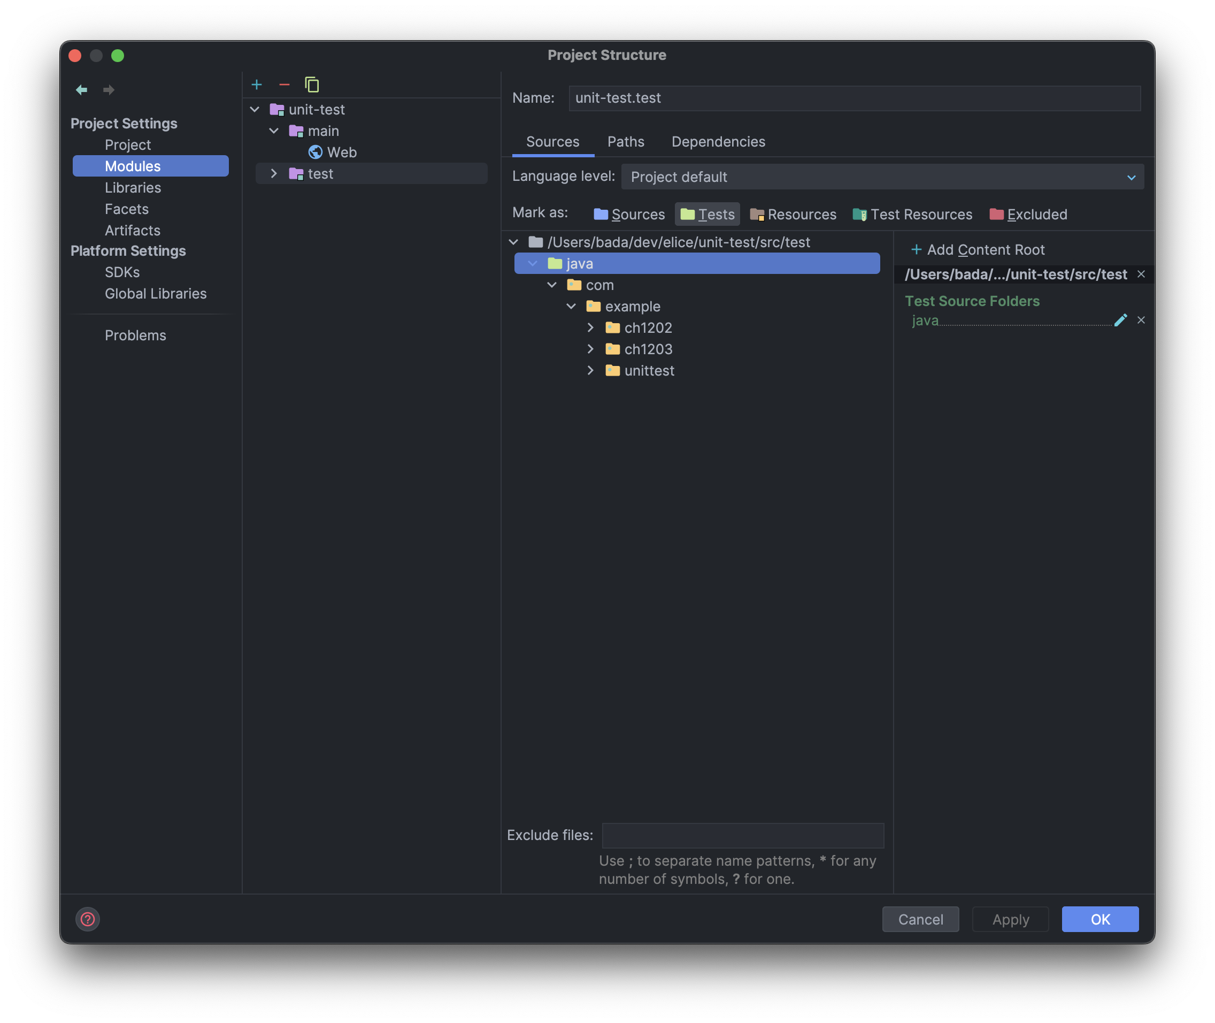Edit java test source folder properties
This screenshot has width=1215, height=1023.
click(1120, 320)
